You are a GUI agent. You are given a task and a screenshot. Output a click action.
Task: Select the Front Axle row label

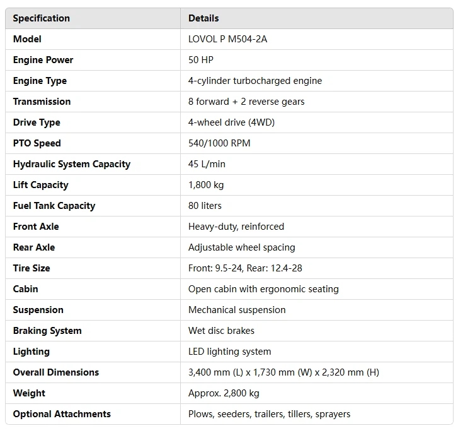point(36,227)
